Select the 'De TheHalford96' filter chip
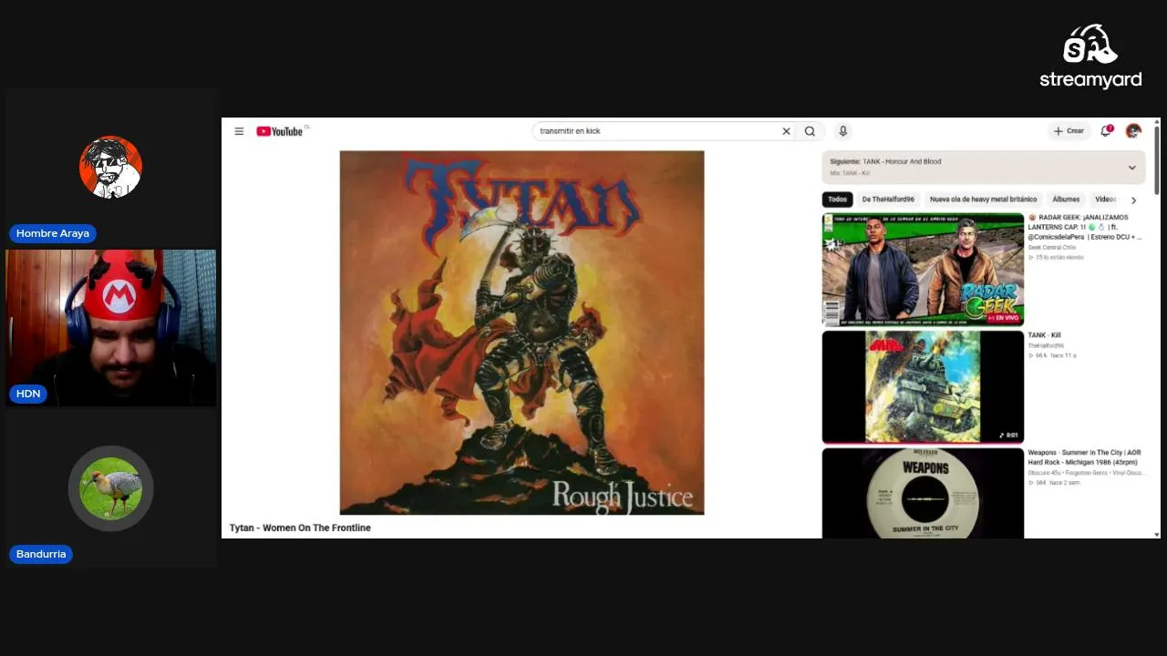This screenshot has height=656, width=1167. click(x=888, y=200)
